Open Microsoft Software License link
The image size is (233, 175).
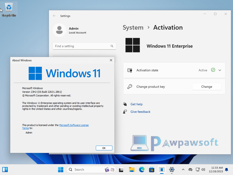pos(74,125)
